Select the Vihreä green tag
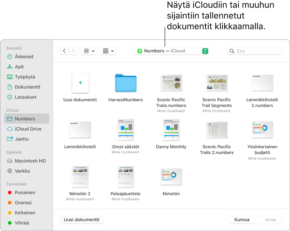Image resolution: width=290 pixels, height=231 pixels. pos(26,223)
